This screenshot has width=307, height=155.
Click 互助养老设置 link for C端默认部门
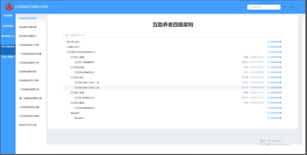point(274,47)
